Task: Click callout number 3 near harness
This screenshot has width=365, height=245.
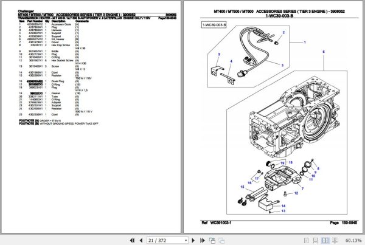Action: pos(282,65)
